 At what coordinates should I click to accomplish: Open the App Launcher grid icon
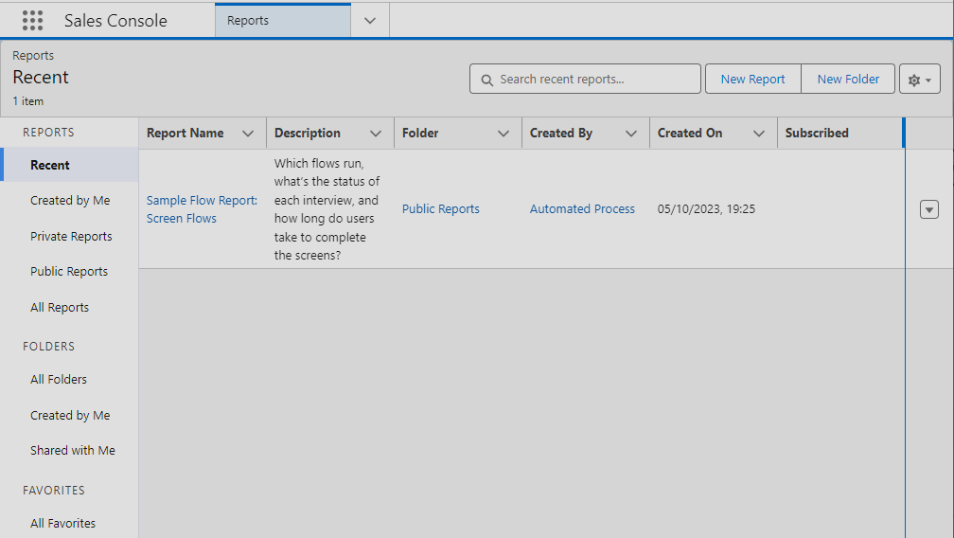coord(32,20)
